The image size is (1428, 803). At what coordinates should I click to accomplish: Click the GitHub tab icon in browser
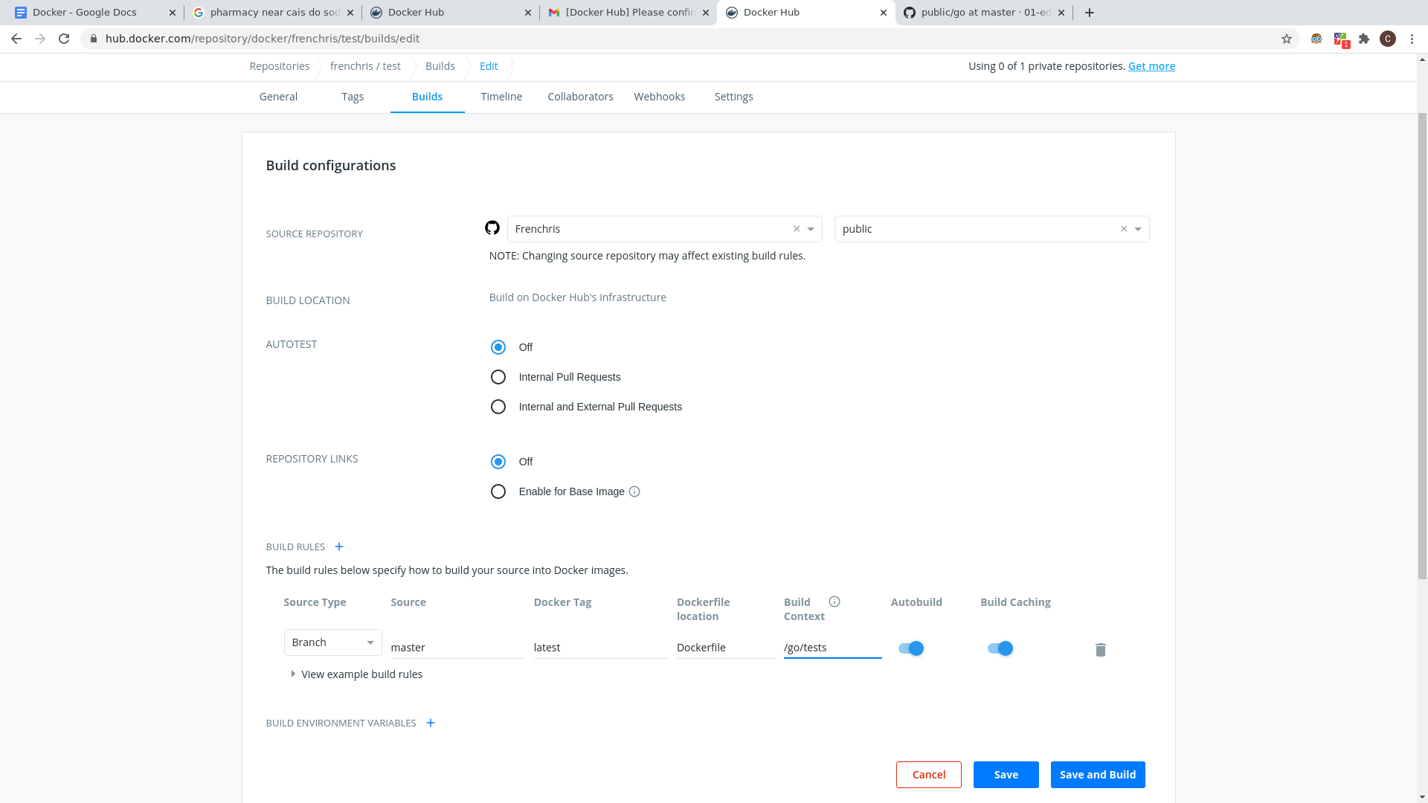coord(908,12)
